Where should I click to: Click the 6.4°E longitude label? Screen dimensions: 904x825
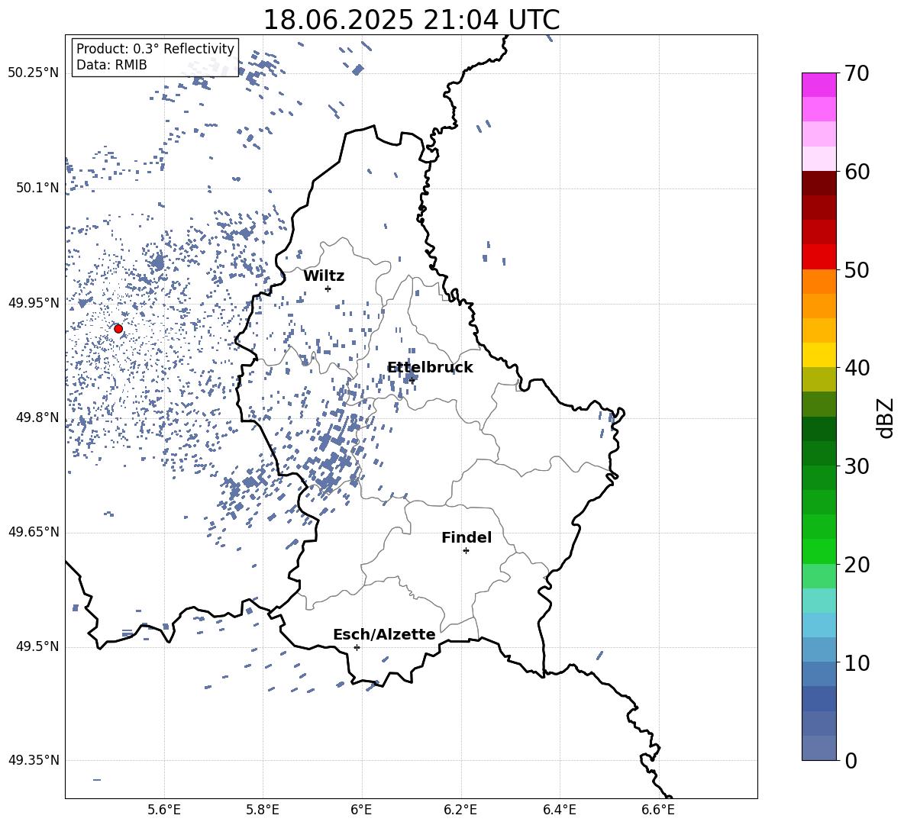(559, 810)
